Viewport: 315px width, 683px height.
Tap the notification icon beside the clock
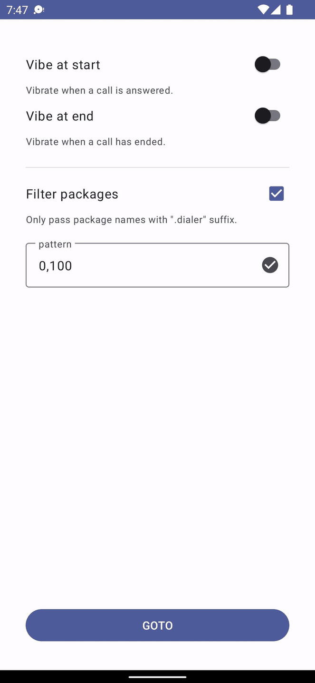(x=39, y=10)
